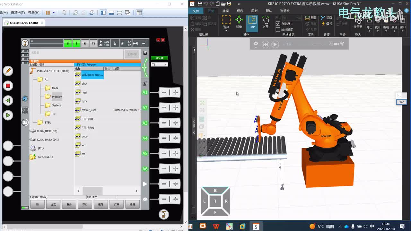Open the KUKA robot main menu
The width and height of the screenshot is (411, 231).
25,43
